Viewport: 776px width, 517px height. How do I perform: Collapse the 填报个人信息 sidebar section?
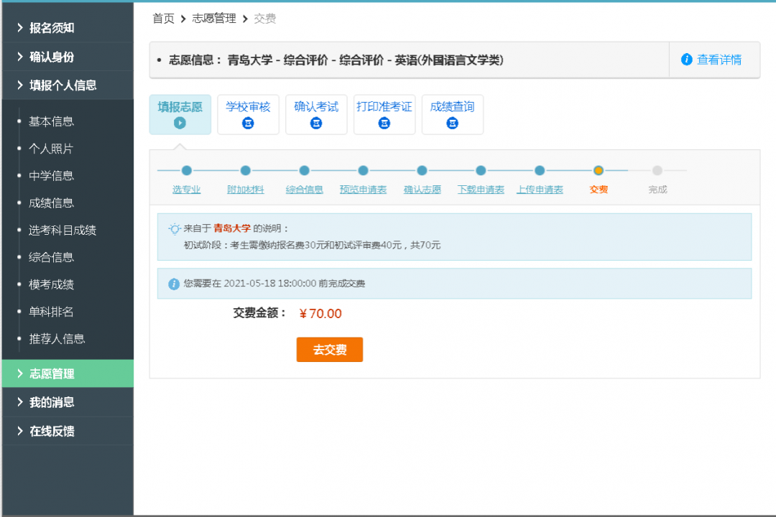63,85
